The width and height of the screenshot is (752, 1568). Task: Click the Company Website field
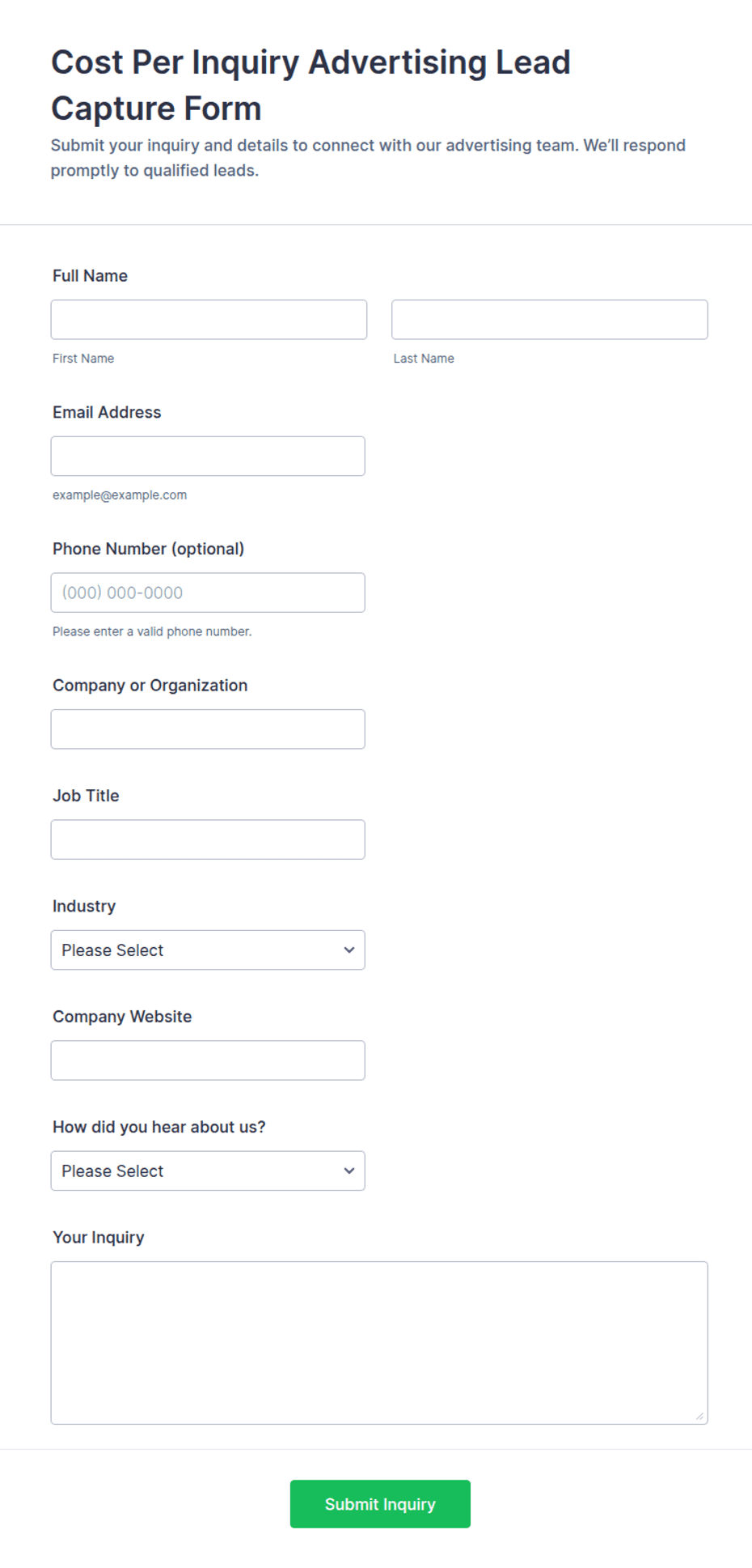click(x=208, y=1060)
